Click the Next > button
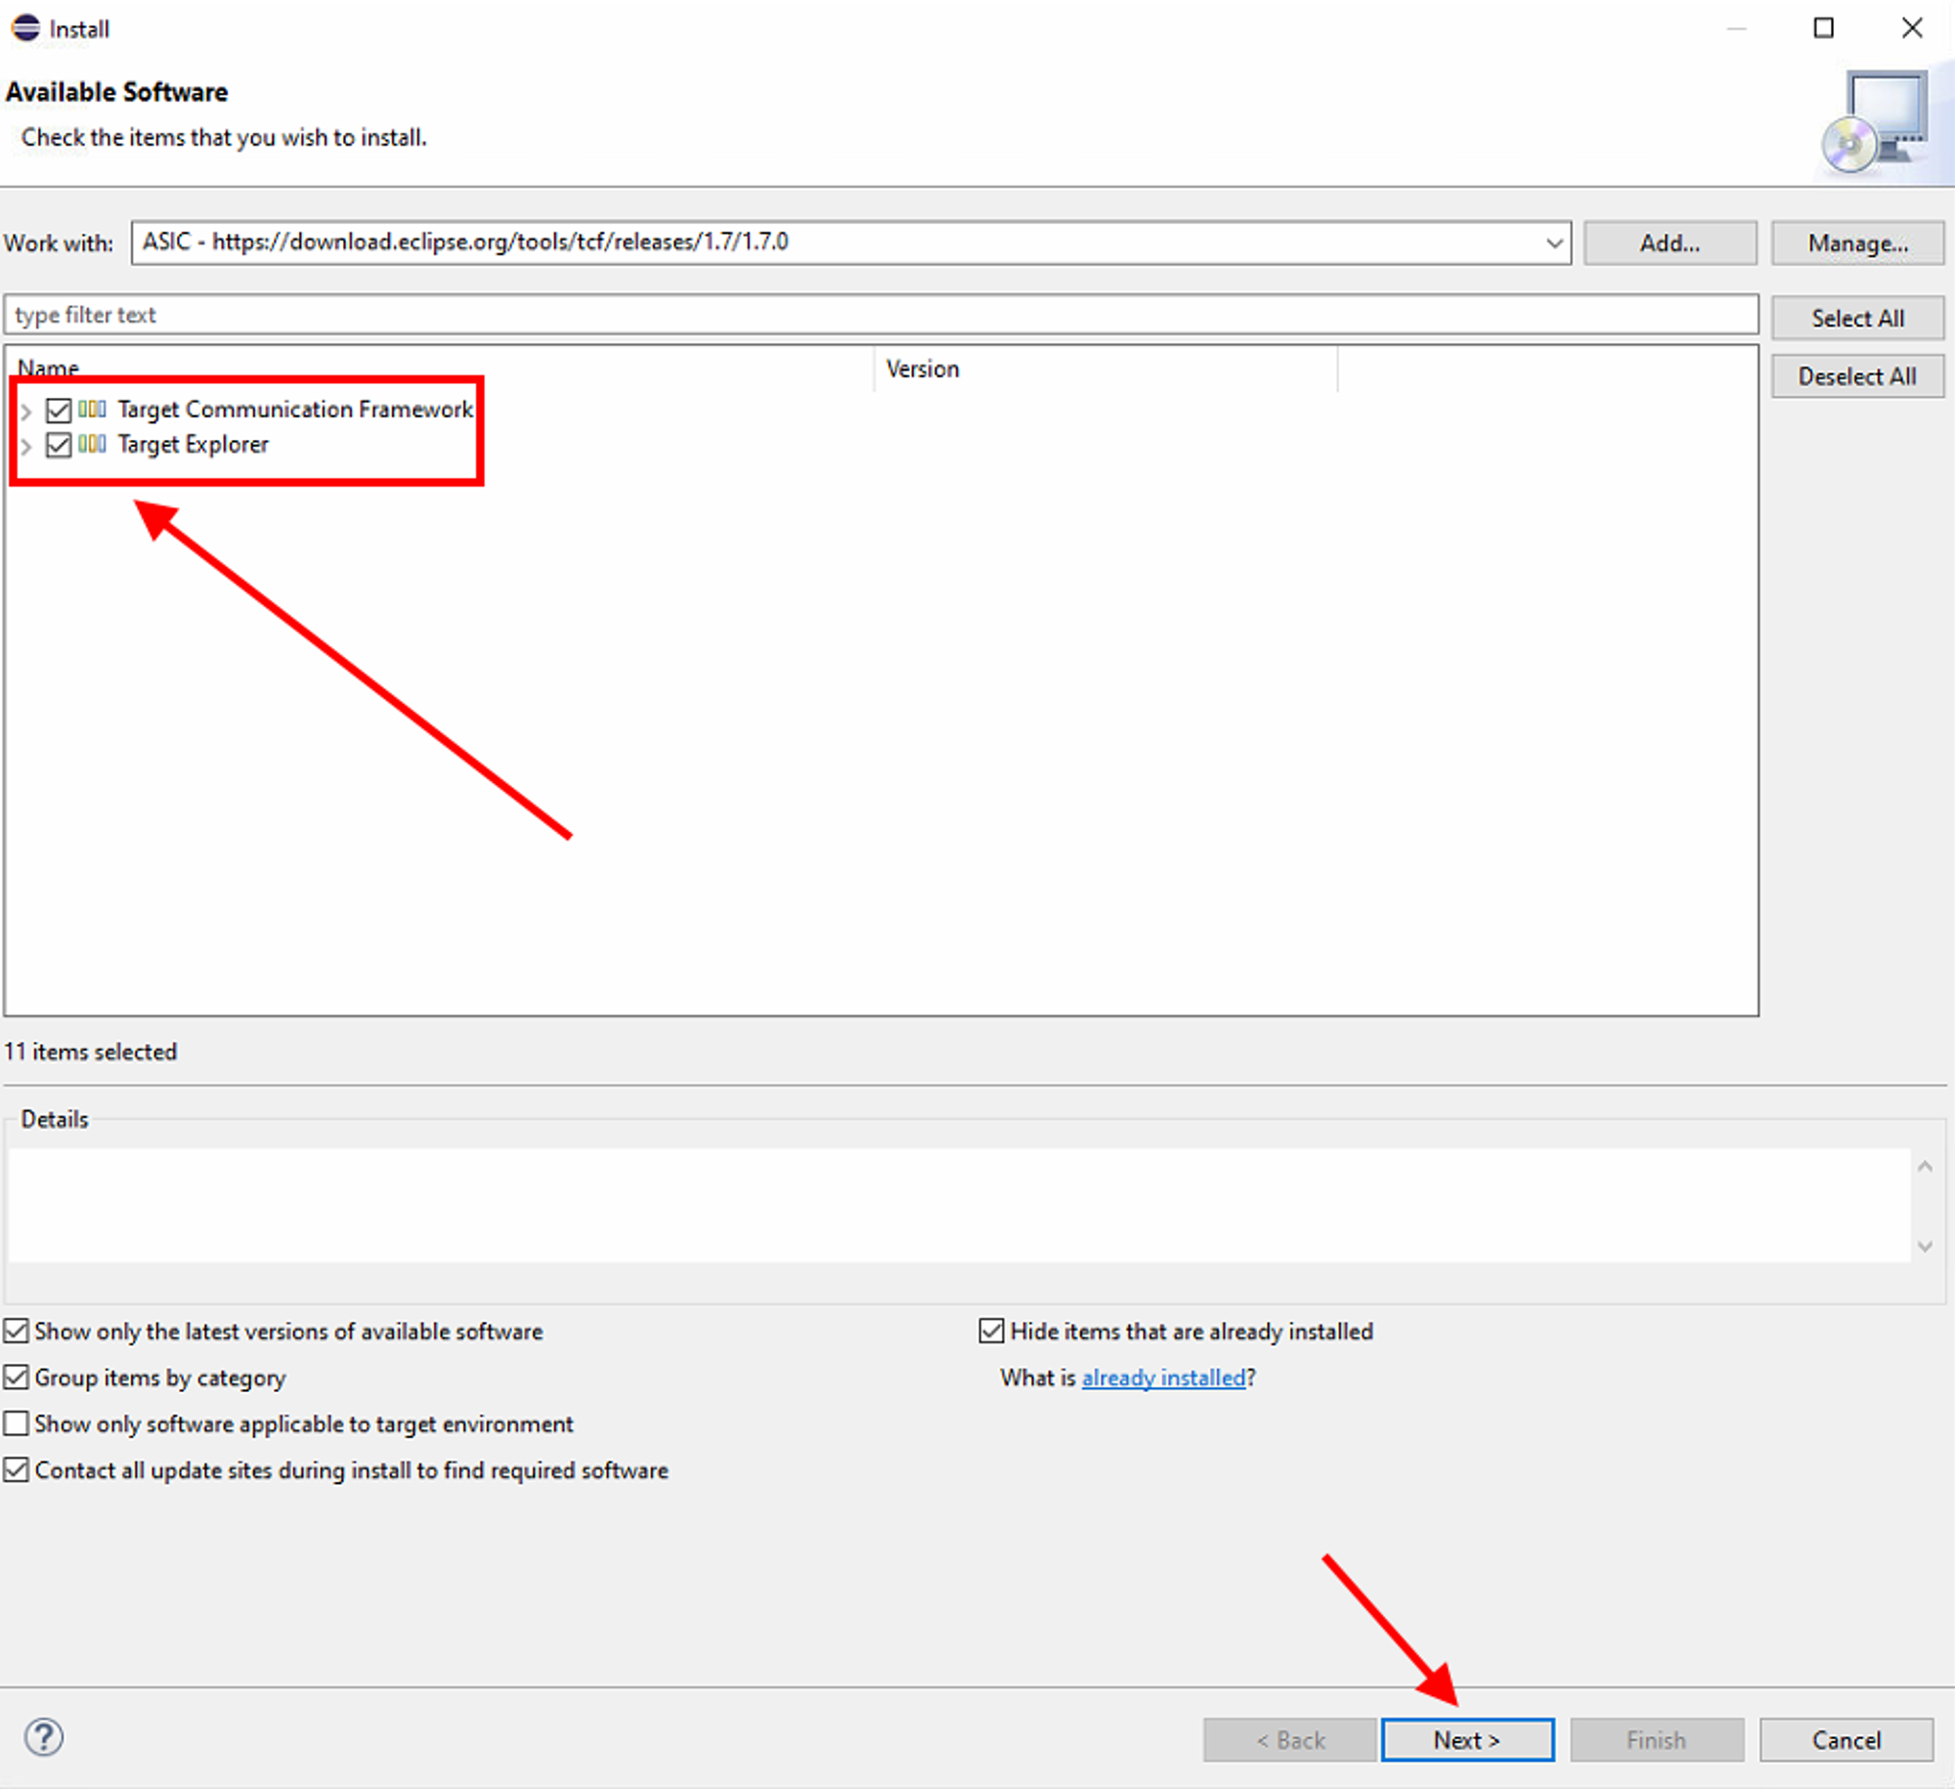 (1467, 1740)
